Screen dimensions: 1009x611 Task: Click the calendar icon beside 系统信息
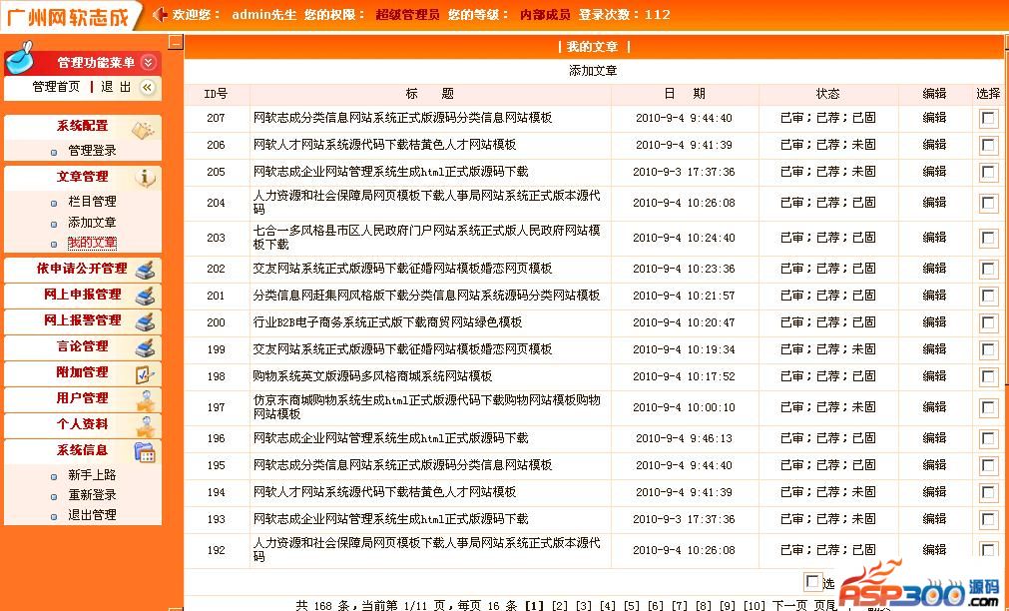(145, 452)
